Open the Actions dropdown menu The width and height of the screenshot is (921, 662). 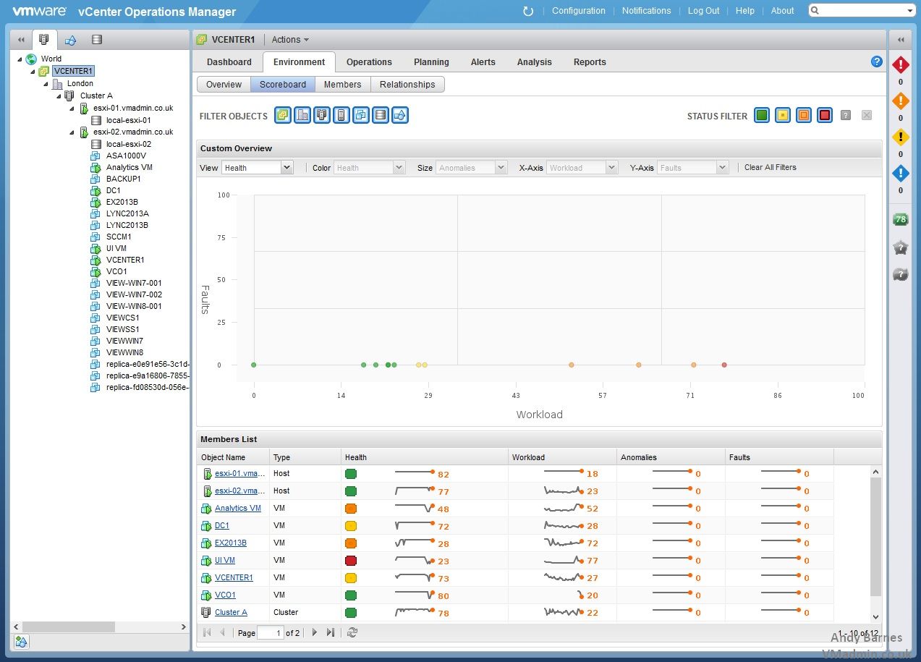[290, 40]
